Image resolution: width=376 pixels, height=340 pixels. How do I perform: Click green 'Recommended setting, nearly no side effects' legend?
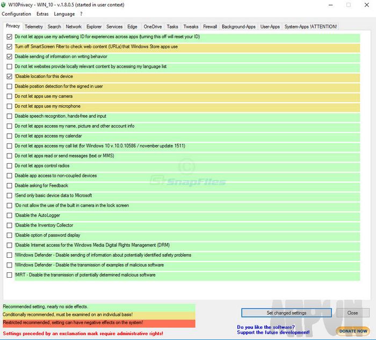[x=99, y=307]
